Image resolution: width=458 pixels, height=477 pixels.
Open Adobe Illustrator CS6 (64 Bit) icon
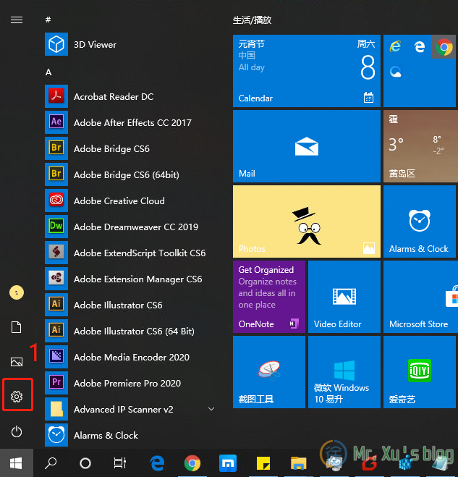56,331
